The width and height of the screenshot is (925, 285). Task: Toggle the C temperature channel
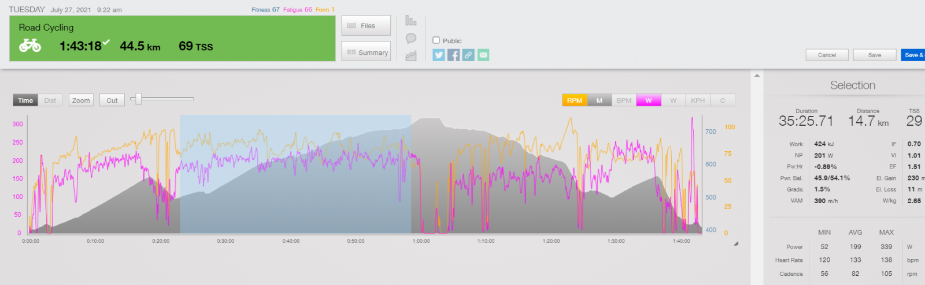723,100
